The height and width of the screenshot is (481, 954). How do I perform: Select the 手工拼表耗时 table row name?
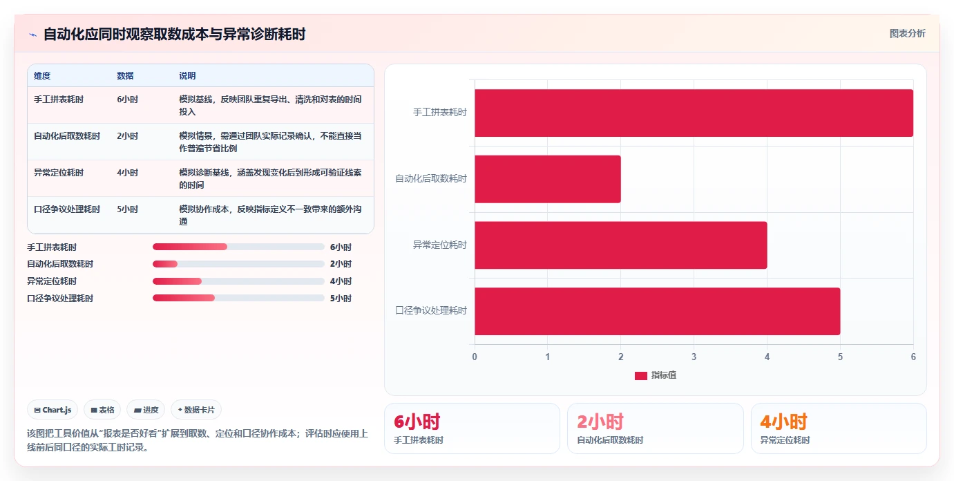click(x=59, y=100)
